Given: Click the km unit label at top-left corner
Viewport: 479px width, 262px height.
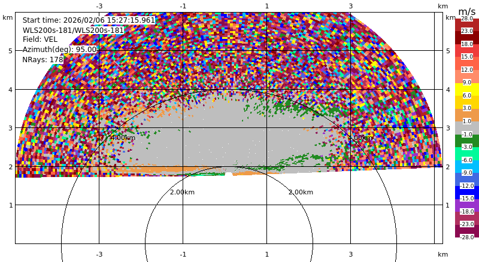Looking at the screenshot, I should pos(8,17).
